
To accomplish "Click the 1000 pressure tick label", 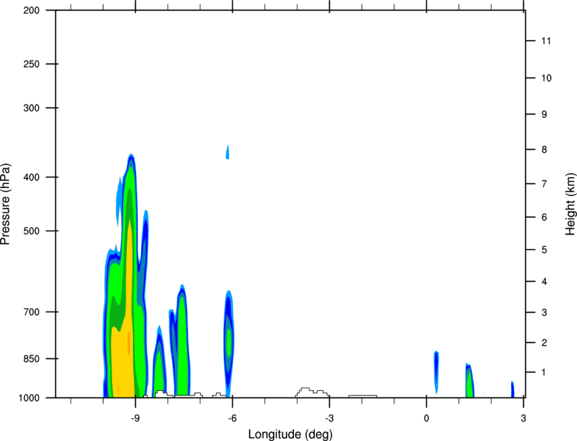I will tap(29, 398).
